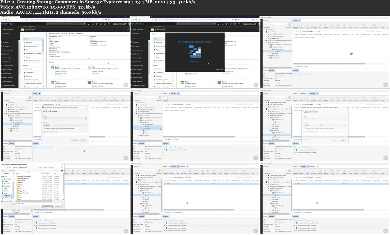
Task: Click New folder in the folder picker toolbar
Action: click(x=12, y=171)
